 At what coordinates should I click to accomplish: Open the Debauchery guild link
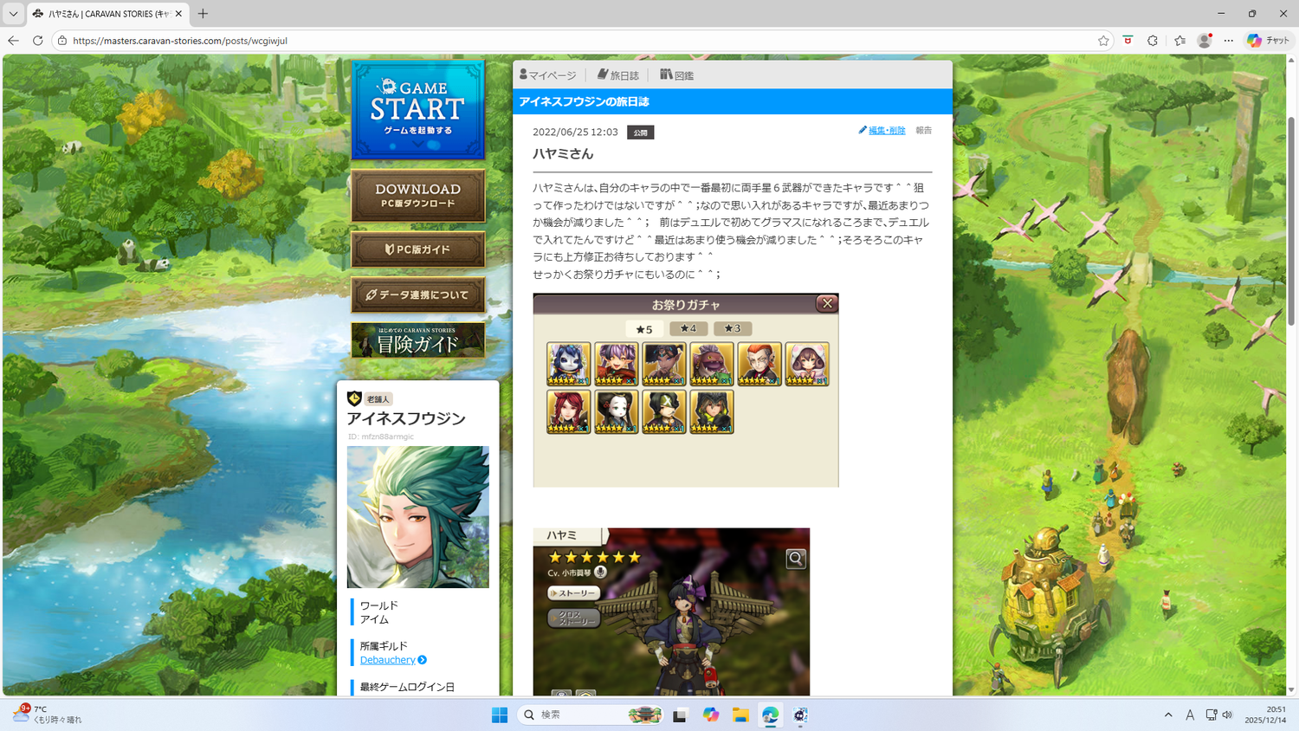(388, 660)
